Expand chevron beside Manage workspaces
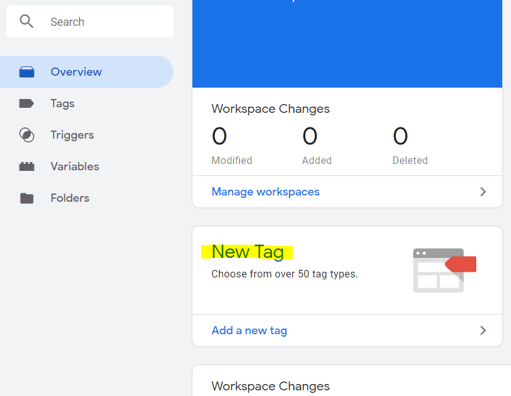 point(483,192)
